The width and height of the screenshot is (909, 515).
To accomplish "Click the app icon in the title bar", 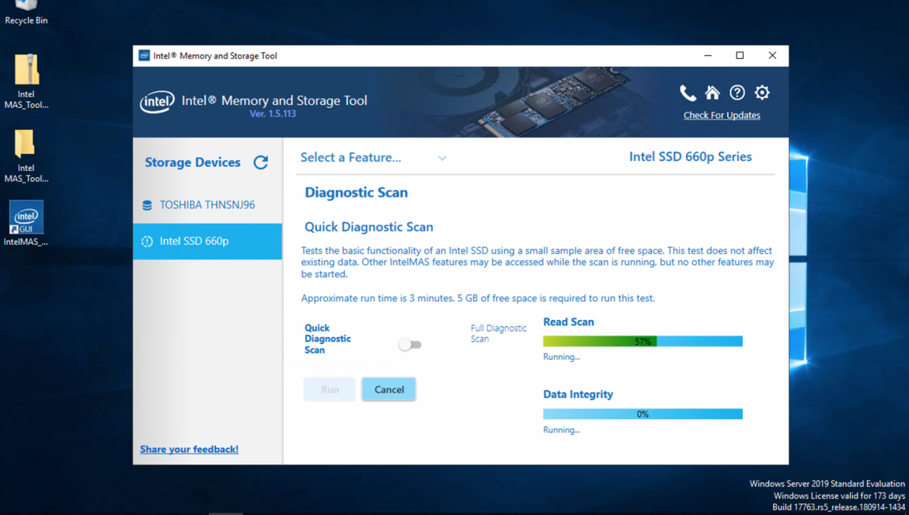I will (145, 56).
